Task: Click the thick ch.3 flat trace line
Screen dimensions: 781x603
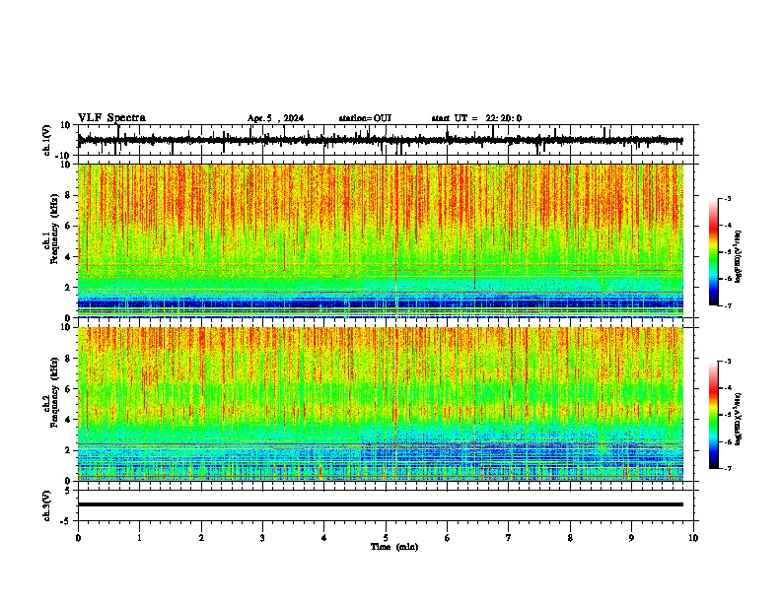Action: click(x=380, y=504)
